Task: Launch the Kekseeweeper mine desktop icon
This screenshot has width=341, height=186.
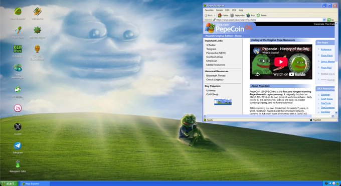Action: [38, 33]
